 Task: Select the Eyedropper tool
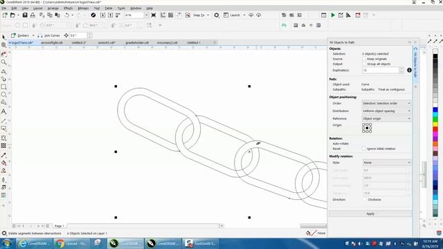[x=3, y=155]
